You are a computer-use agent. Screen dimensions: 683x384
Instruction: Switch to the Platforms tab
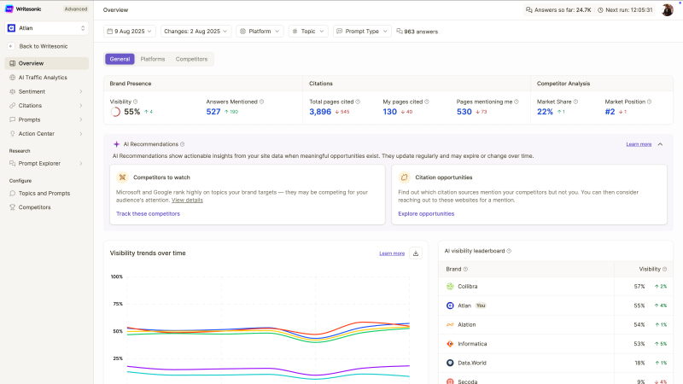click(153, 59)
